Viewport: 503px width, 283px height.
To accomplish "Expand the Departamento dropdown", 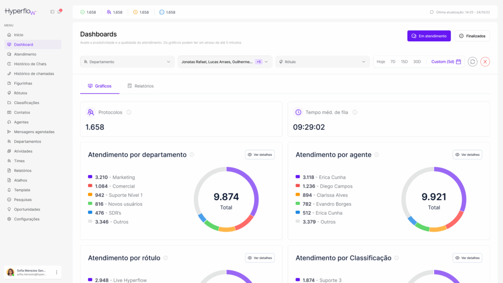I will pyautogui.click(x=127, y=62).
